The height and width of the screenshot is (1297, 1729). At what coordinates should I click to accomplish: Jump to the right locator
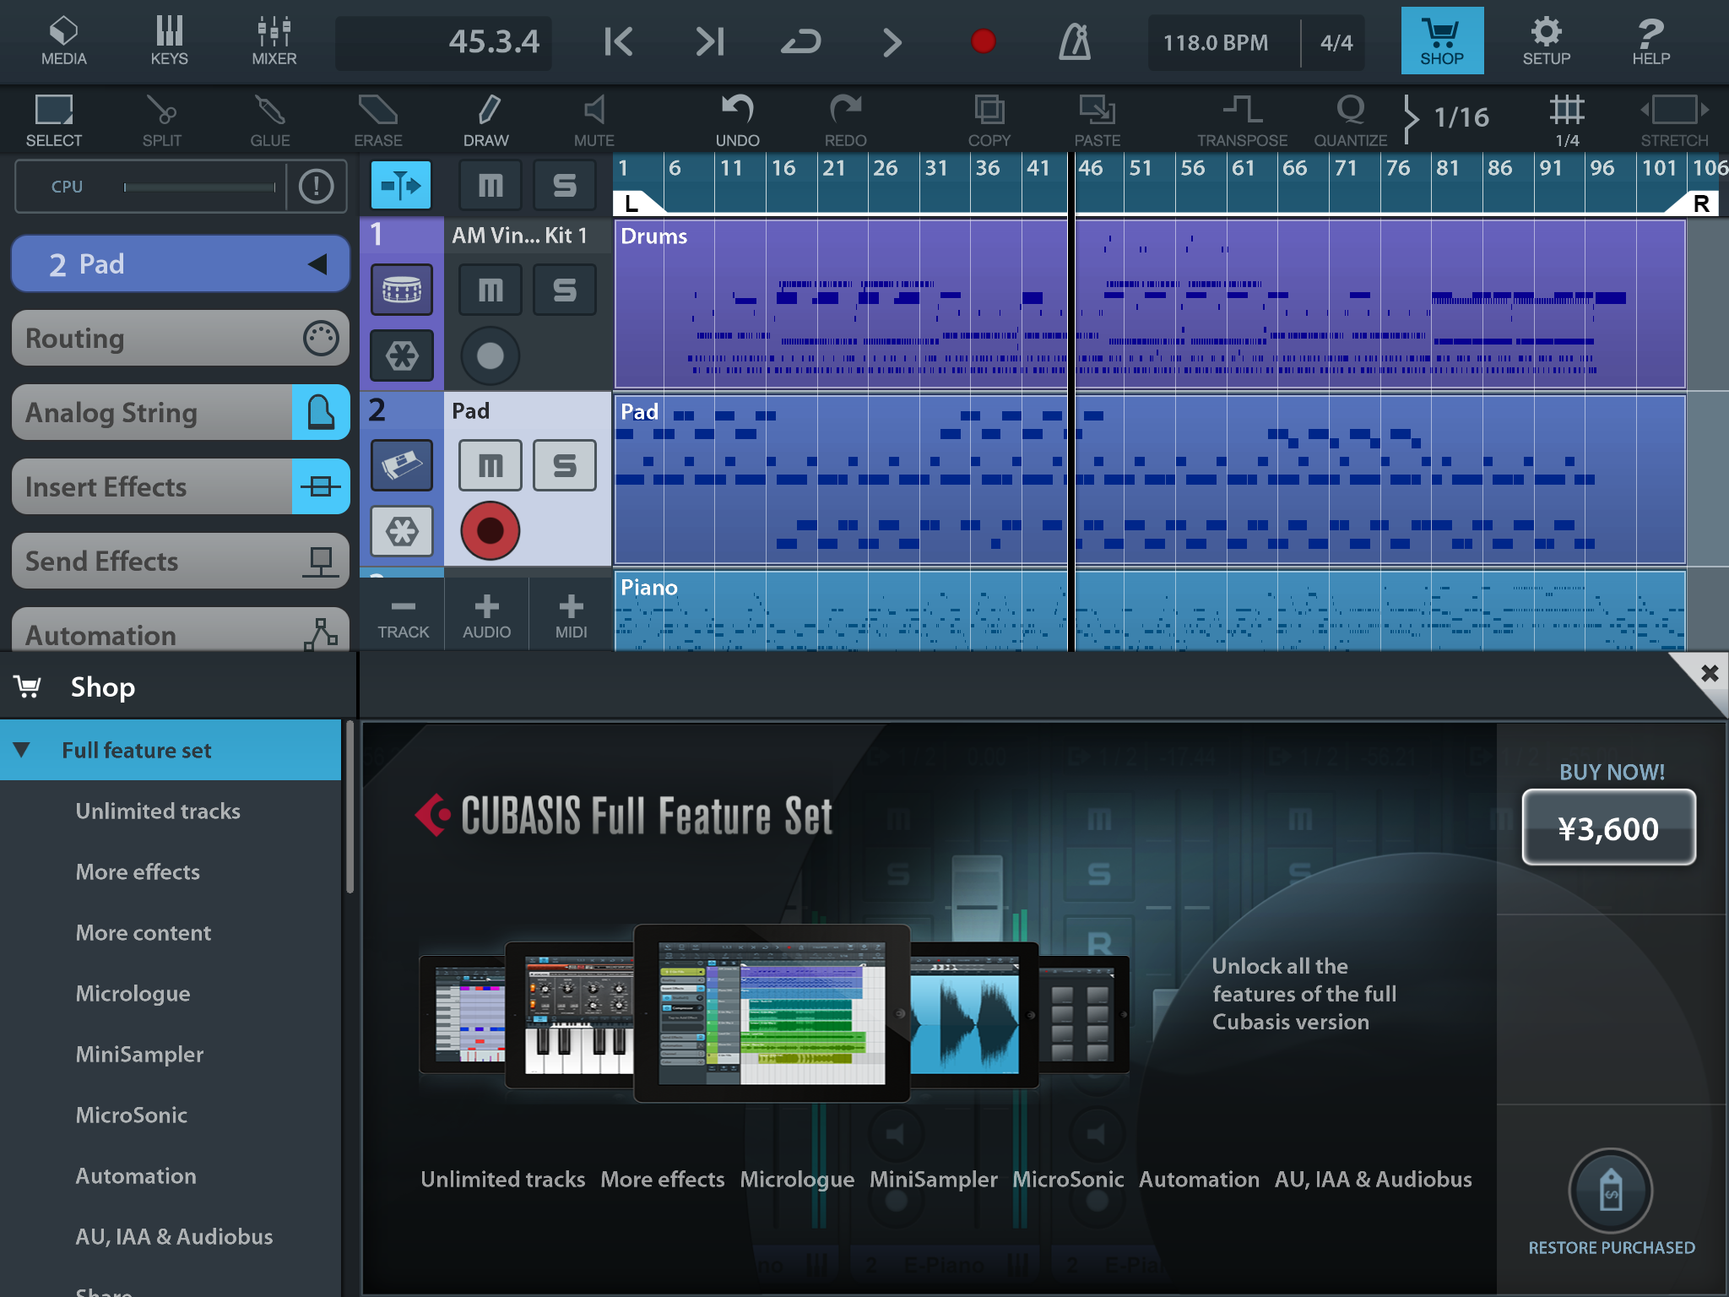tap(710, 41)
